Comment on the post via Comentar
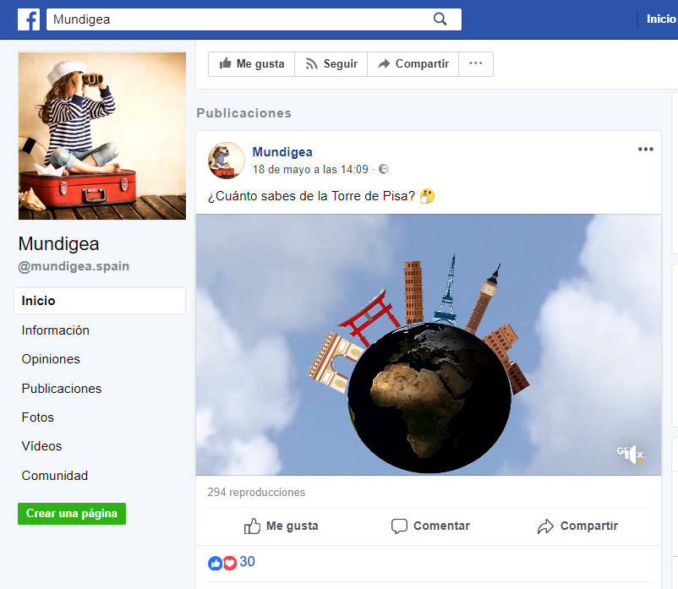 click(430, 526)
